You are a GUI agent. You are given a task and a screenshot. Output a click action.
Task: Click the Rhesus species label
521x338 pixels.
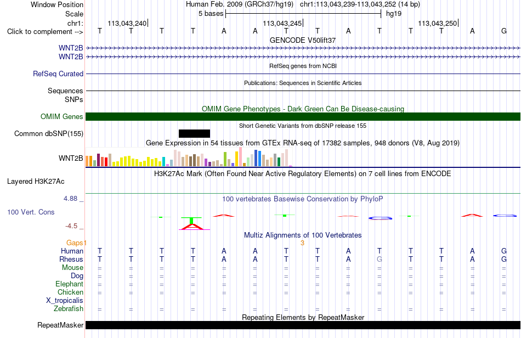point(71,259)
